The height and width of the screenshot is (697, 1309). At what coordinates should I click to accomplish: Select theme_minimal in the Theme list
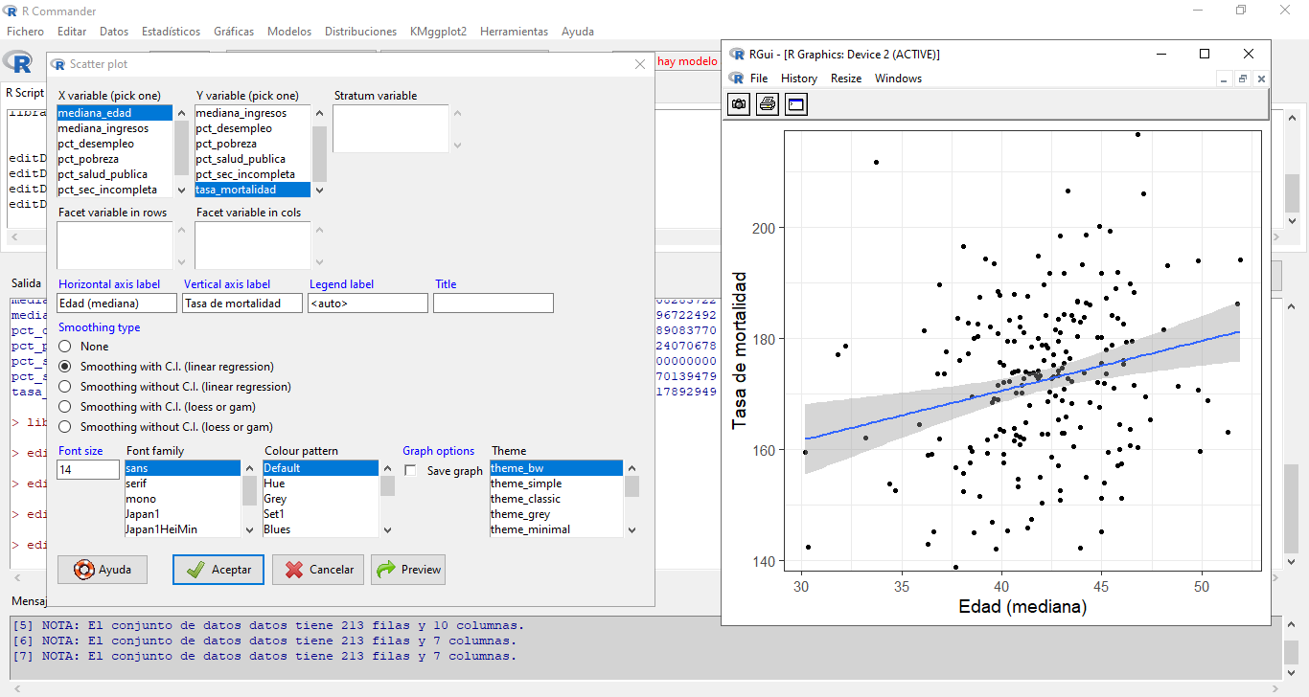tap(530, 529)
